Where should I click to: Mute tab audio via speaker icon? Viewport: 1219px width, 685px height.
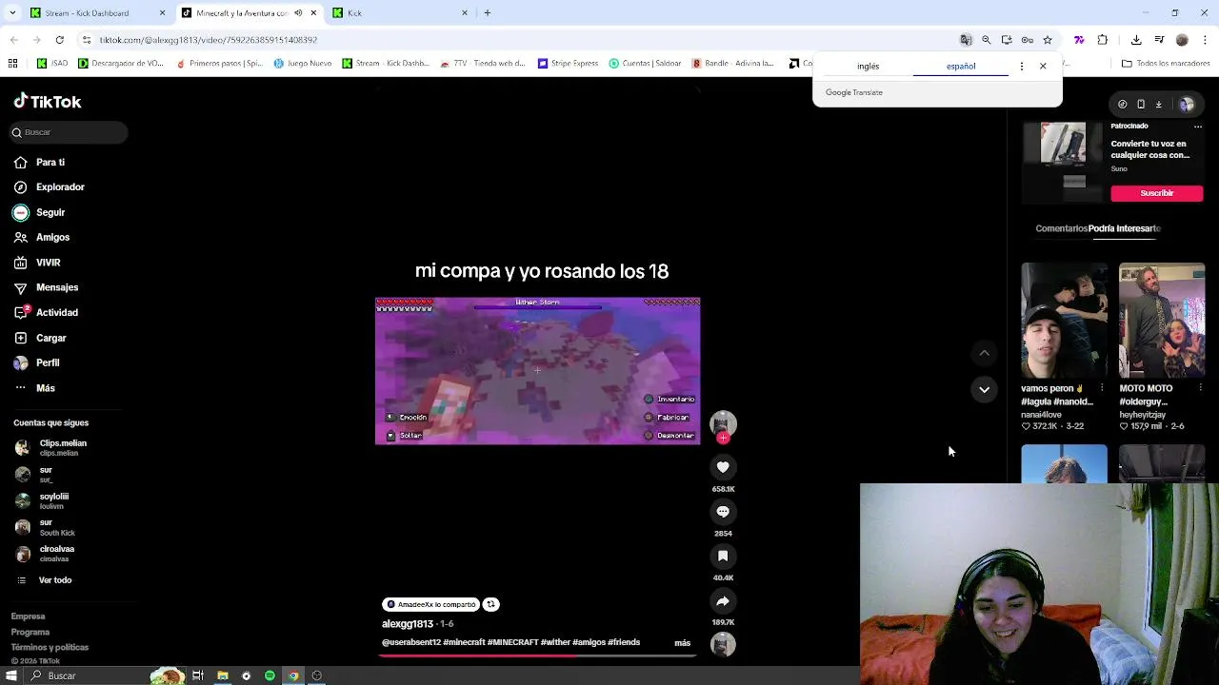click(298, 13)
